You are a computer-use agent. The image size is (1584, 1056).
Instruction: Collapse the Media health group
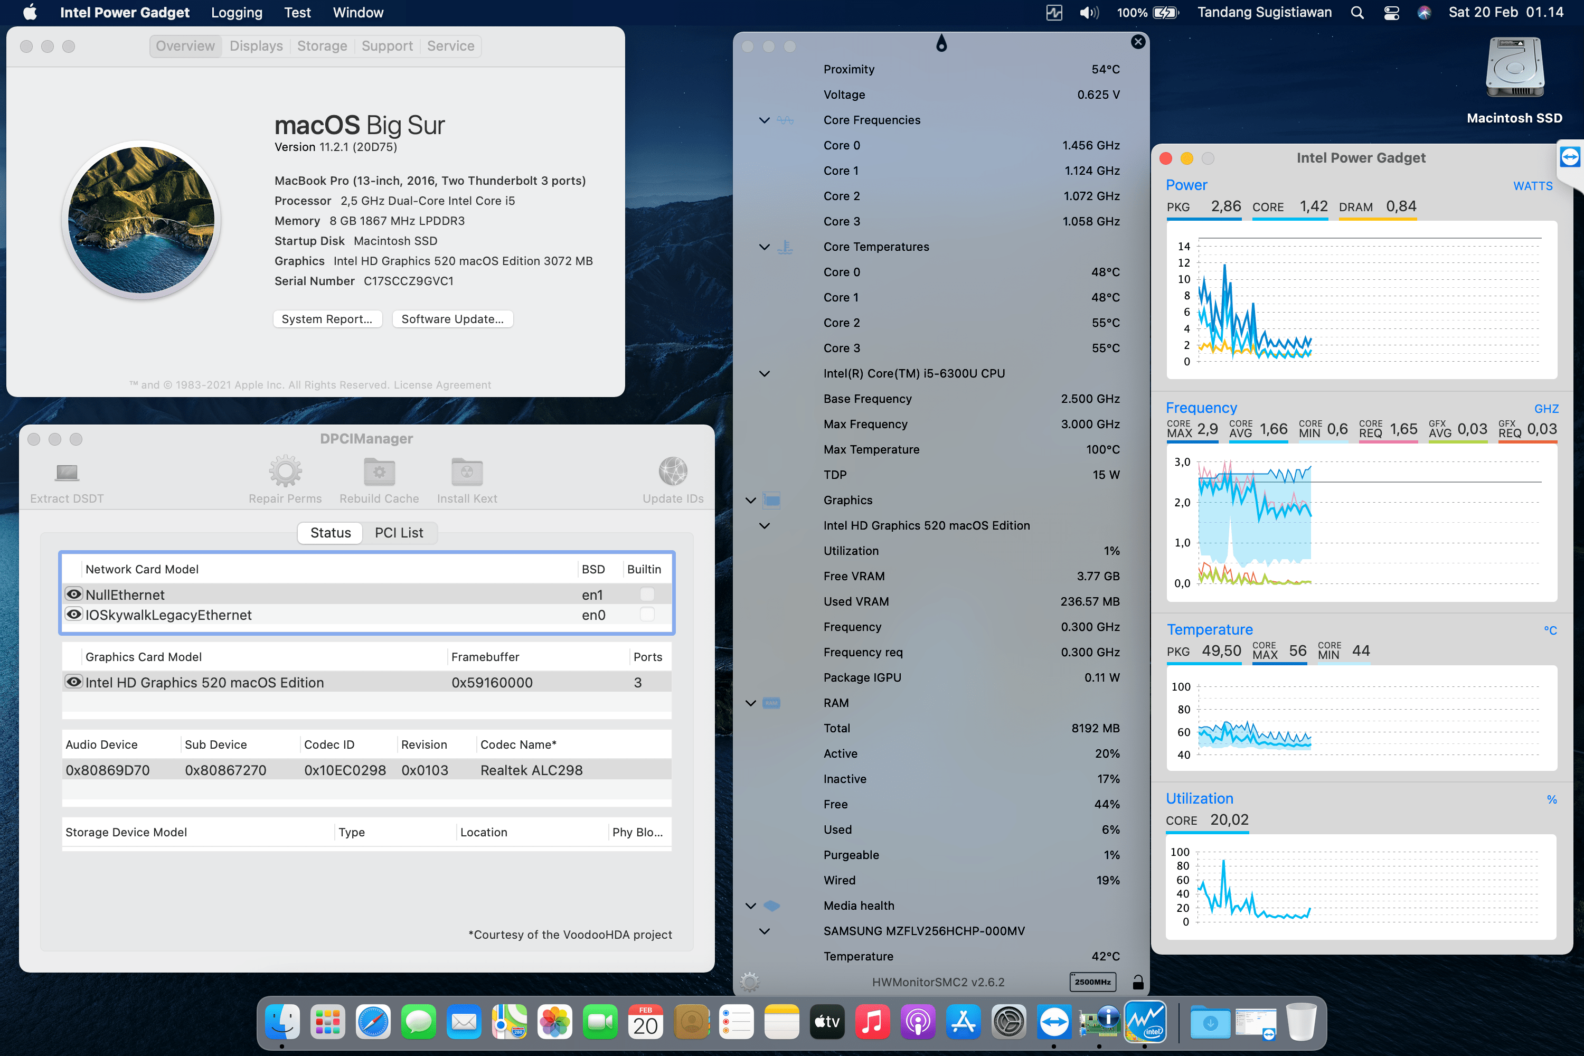[751, 905]
